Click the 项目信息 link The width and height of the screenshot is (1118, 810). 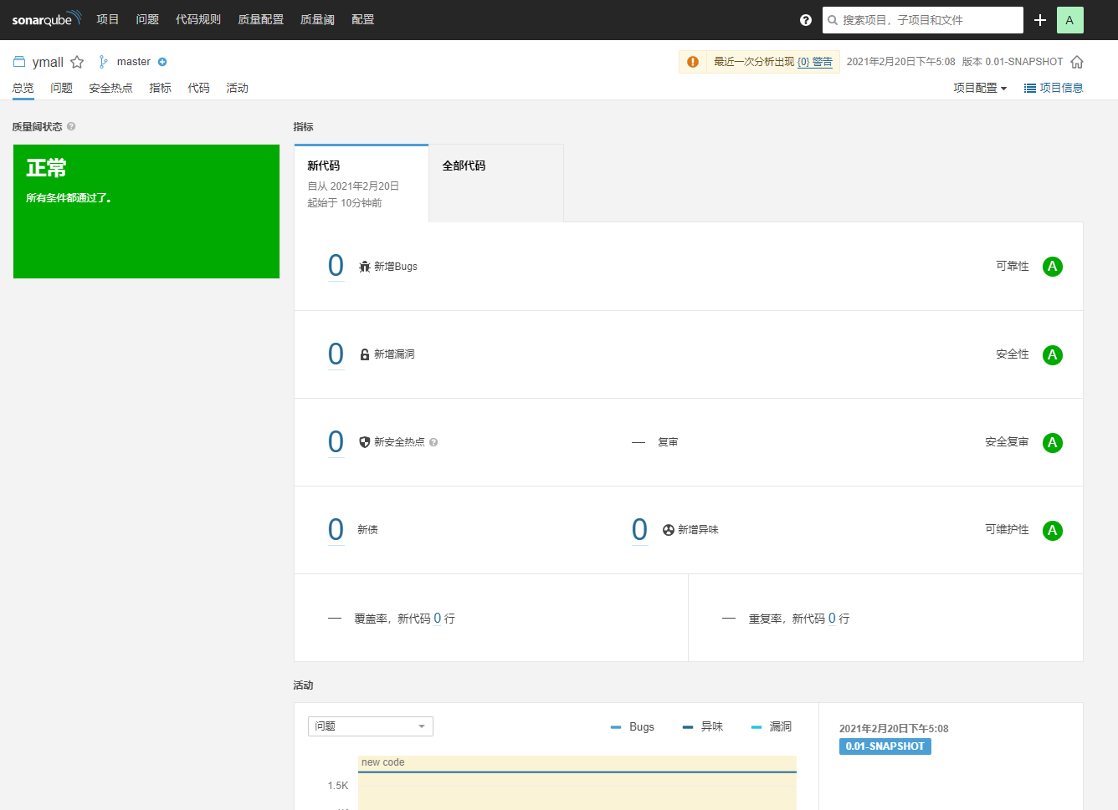[x=1054, y=88]
